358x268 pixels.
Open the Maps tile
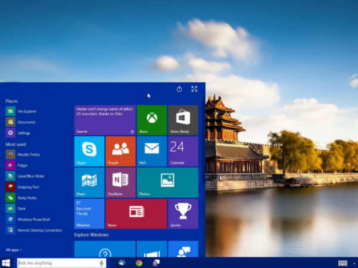coord(89,183)
